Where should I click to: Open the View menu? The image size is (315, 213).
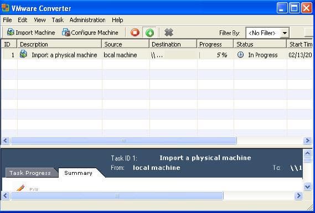pos(39,20)
